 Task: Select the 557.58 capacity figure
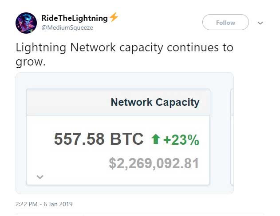coord(79,139)
